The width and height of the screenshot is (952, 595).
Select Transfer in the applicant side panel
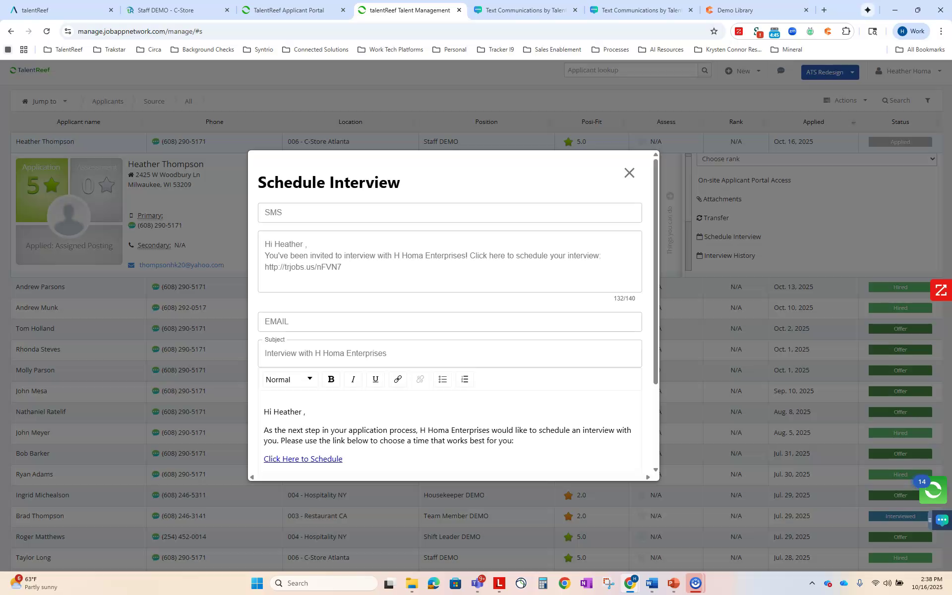click(713, 218)
